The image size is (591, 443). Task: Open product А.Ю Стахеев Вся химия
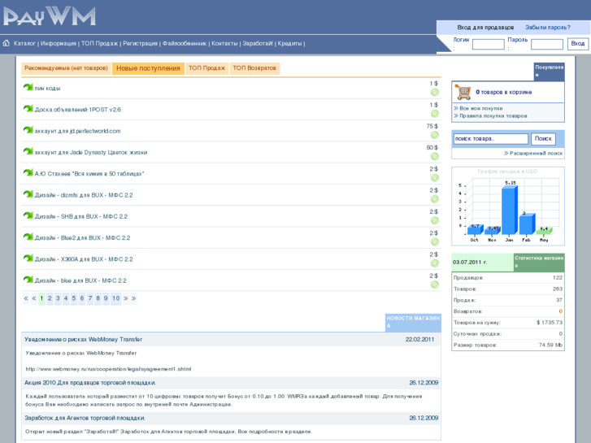pyautogui.click(x=89, y=174)
